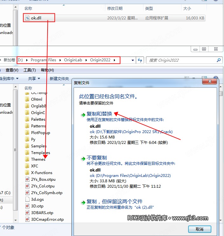The width and height of the screenshot is (224, 236).
Task: Select the 2Ys_Col.otpu file icon
Action: point(27,186)
